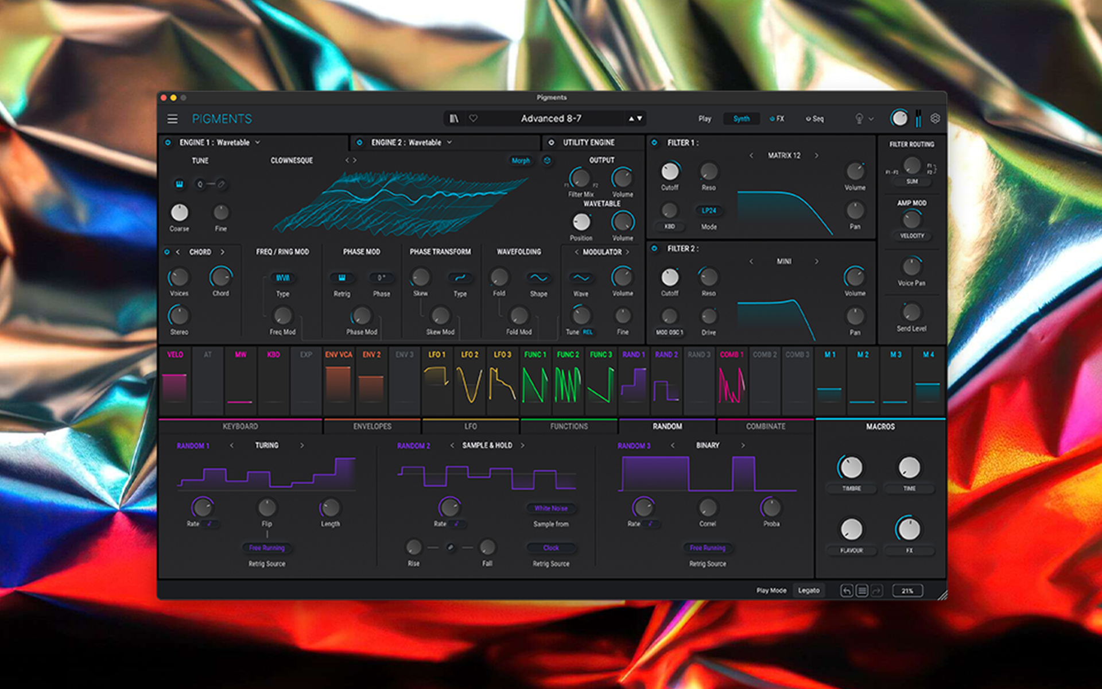Click the LFO 1 modulation source slot

tap(437, 381)
